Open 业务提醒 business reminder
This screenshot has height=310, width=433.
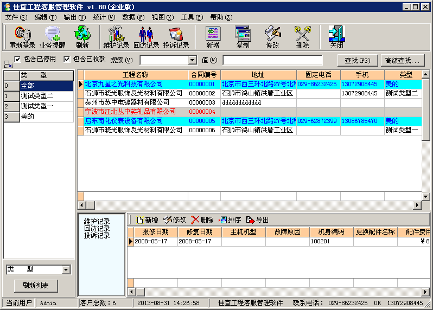click(53, 37)
